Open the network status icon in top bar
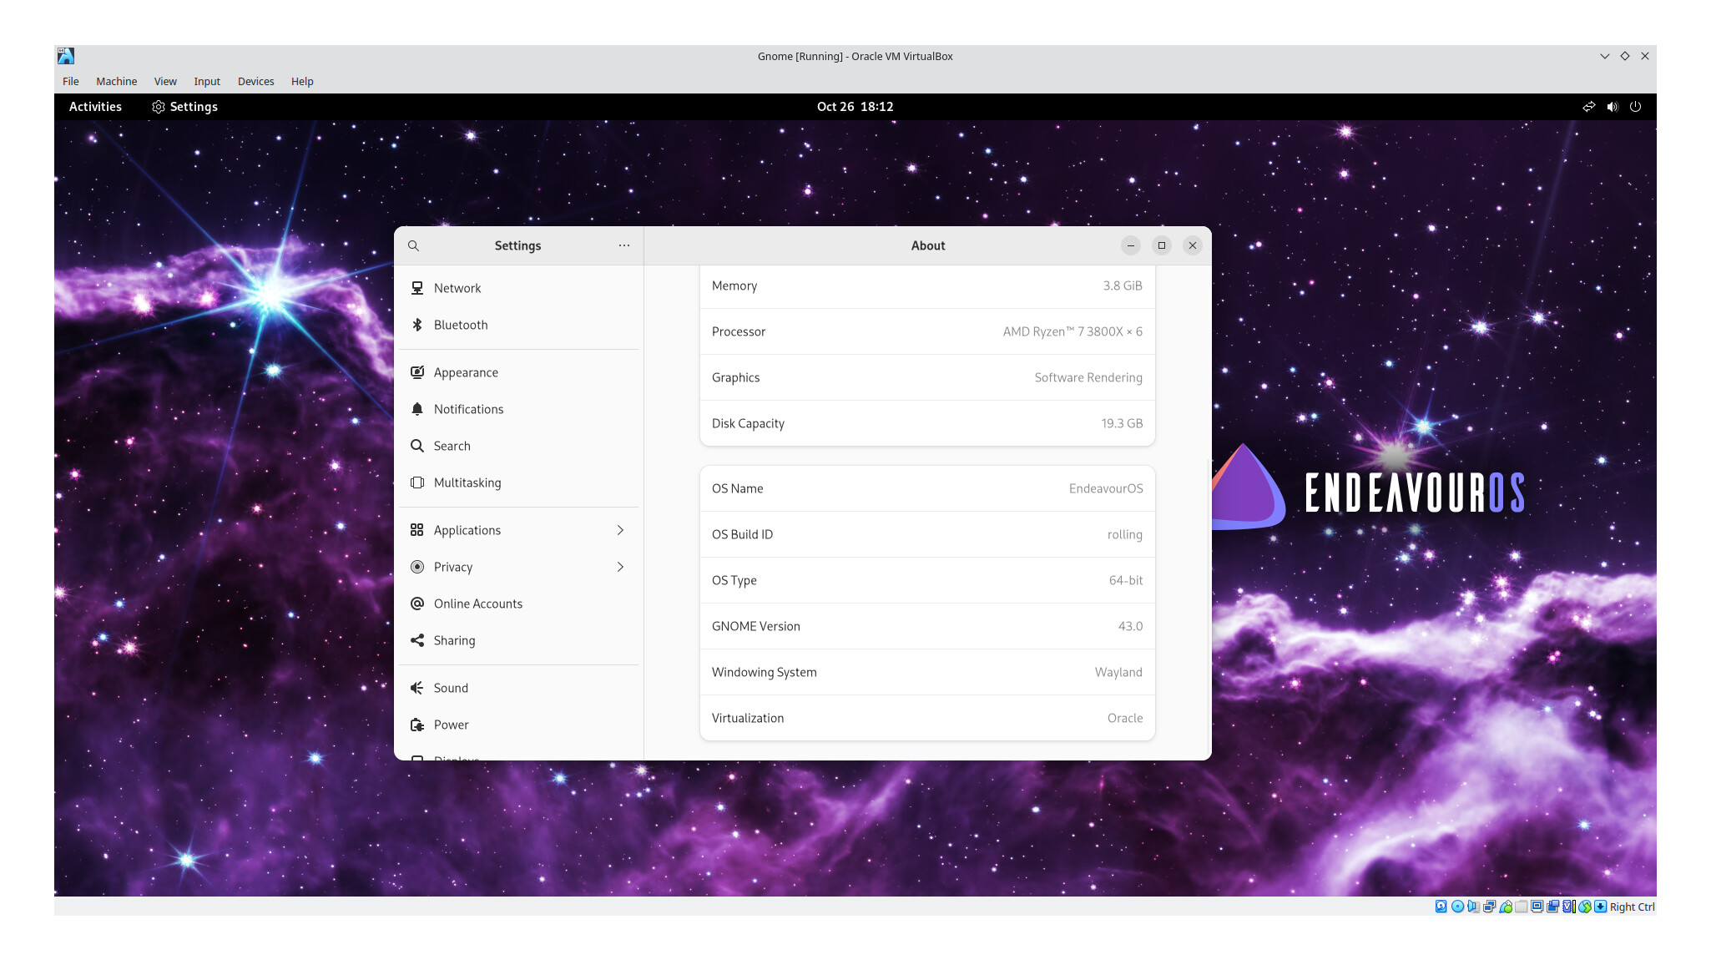 point(1588,107)
